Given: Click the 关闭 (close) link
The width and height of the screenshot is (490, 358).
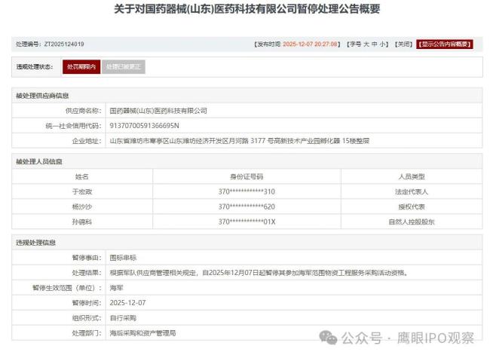Looking at the screenshot, I should tap(403, 44).
